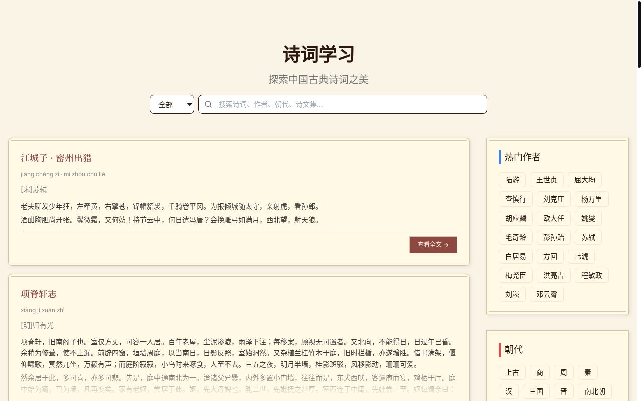Select author 白居易 from hot authors

515,256
